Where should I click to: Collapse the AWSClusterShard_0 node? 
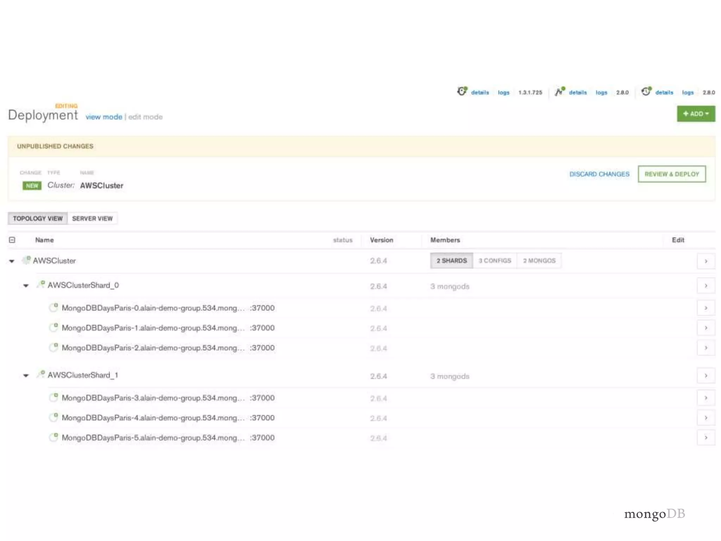tap(26, 286)
